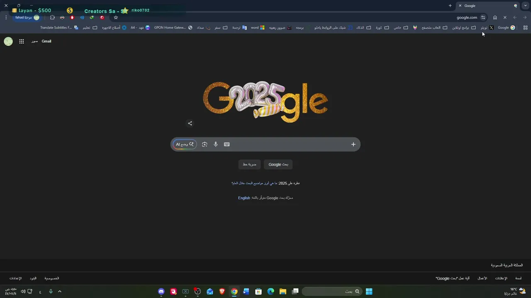Open File Explorer from the taskbar

tap(283, 291)
